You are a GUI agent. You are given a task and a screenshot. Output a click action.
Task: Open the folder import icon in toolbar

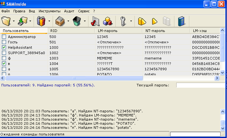(6, 21)
